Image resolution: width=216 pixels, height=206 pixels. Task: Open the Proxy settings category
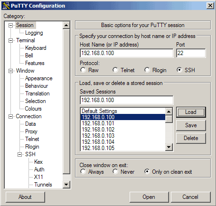[x=31, y=131]
